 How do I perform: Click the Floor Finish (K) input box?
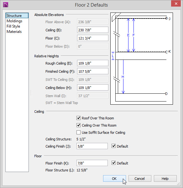click(x=92, y=163)
